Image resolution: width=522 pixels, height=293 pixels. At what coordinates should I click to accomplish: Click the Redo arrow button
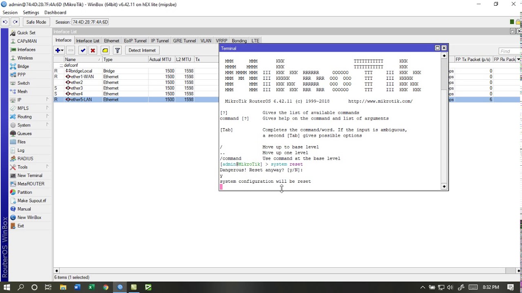point(15,22)
